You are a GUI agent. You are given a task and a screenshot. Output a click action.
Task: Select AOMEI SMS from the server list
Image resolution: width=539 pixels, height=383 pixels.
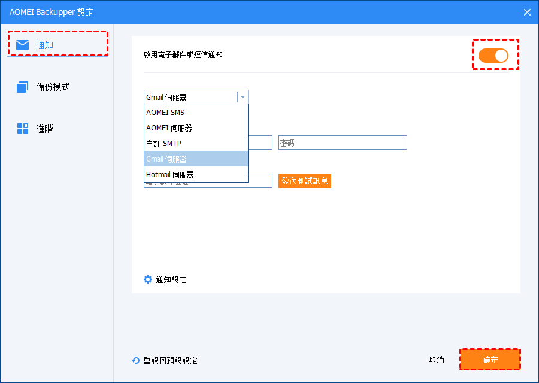[x=196, y=113]
